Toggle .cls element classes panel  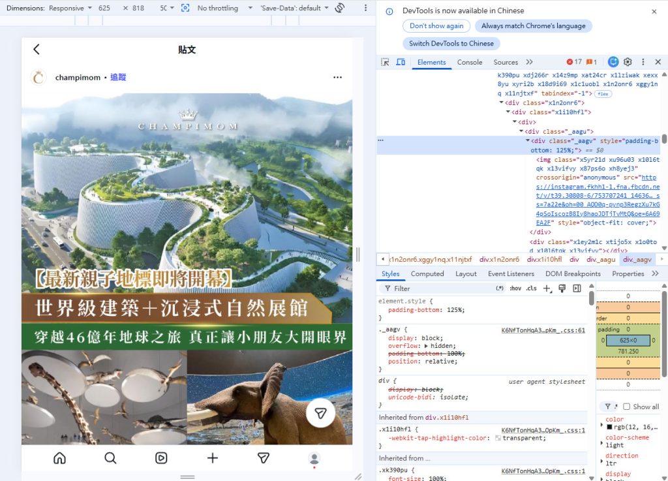pos(531,288)
